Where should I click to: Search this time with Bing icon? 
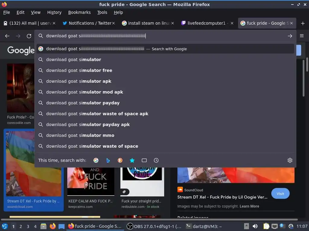(108, 160)
